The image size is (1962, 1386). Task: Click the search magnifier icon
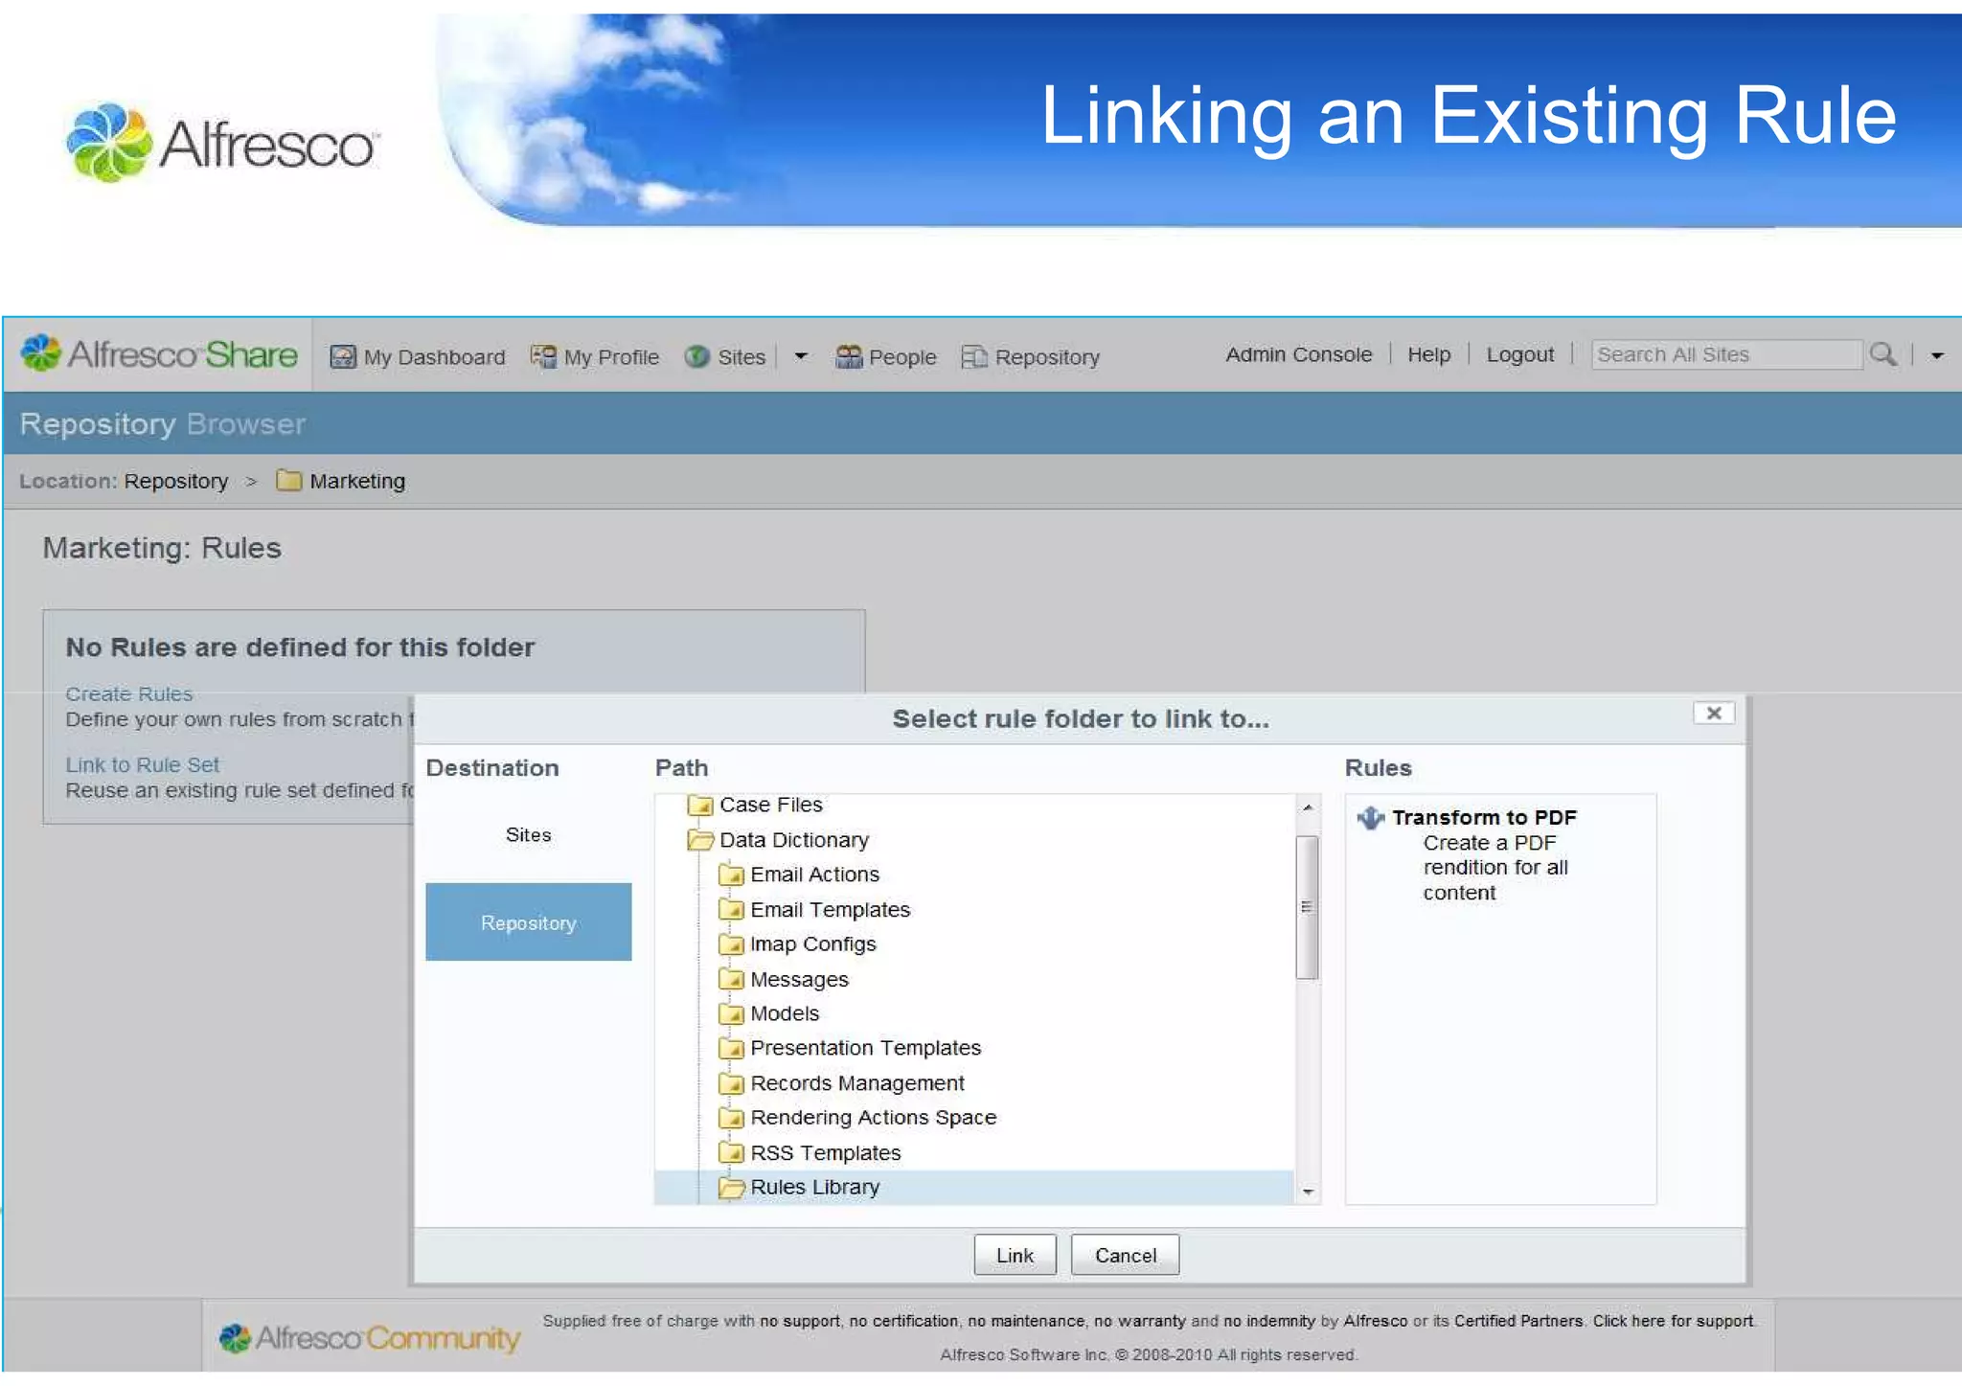pyautogui.click(x=1883, y=354)
